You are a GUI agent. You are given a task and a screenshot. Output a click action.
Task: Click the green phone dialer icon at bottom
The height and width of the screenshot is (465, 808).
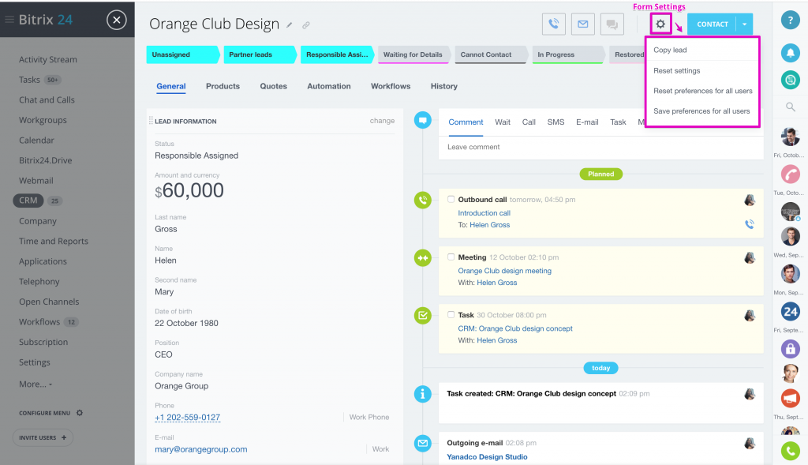click(790, 451)
